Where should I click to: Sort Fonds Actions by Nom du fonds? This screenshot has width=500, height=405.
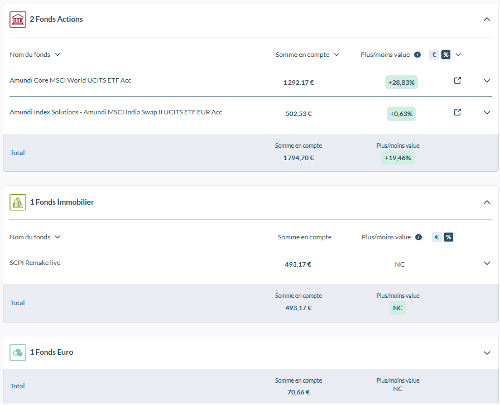coord(35,55)
